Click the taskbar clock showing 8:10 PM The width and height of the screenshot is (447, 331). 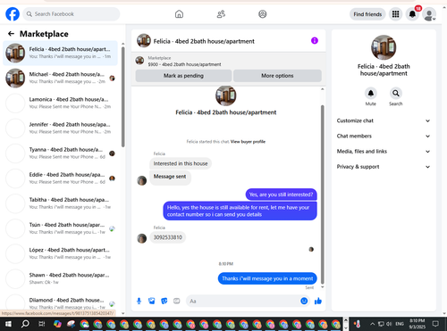point(417,324)
